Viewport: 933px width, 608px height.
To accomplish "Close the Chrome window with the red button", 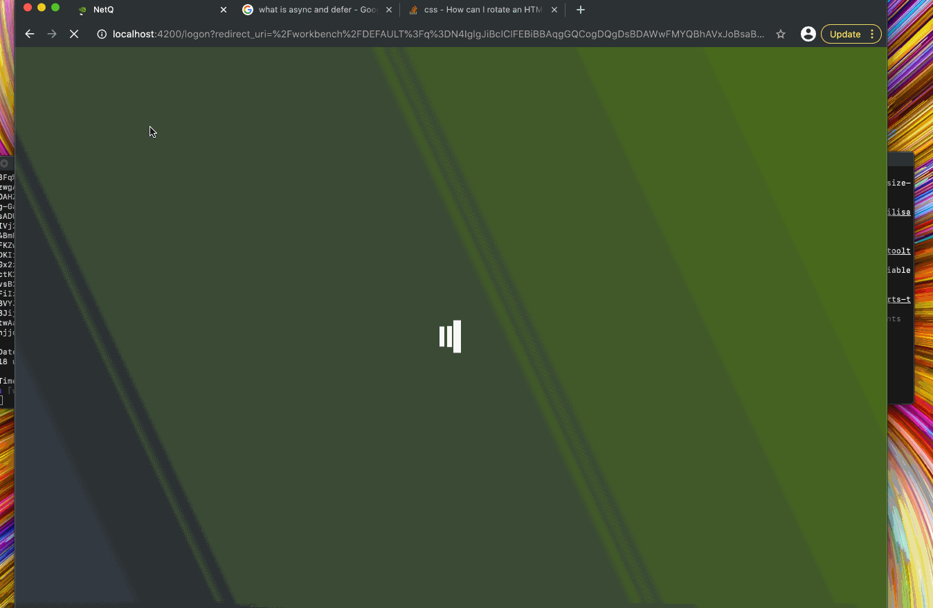I will 28,8.
